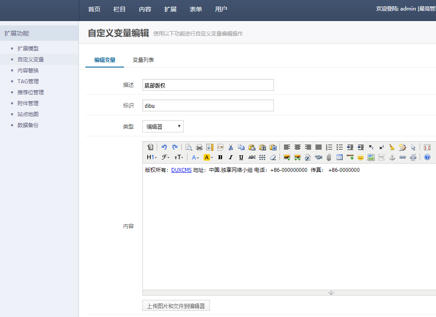Insert a file attachment with the paperclip icon
Image resolution: width=436 pixels, height=317 pixels.
pos(329,157)
